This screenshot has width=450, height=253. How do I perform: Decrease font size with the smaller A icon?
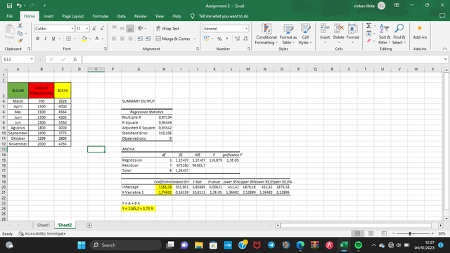(x=102, y=28)
